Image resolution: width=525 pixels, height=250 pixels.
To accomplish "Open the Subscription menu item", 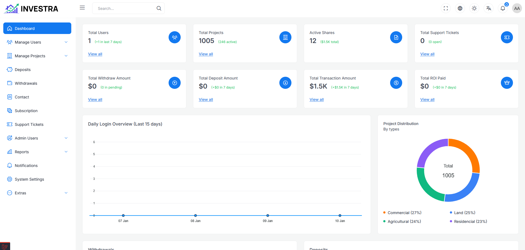I will (x=37, y=110).
